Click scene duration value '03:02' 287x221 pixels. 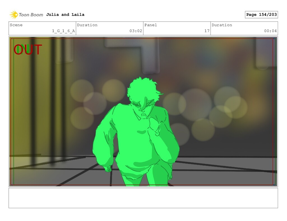tap(136, 31)
